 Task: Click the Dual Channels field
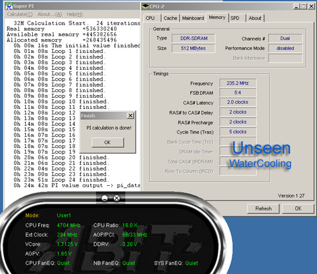point(285,39)
